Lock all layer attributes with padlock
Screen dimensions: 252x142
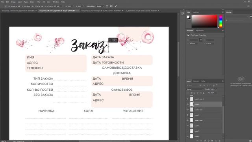tap(204, 93)
